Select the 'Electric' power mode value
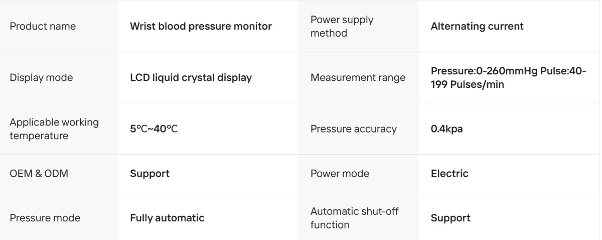602x240 pixels. click(x=449, y=174)
